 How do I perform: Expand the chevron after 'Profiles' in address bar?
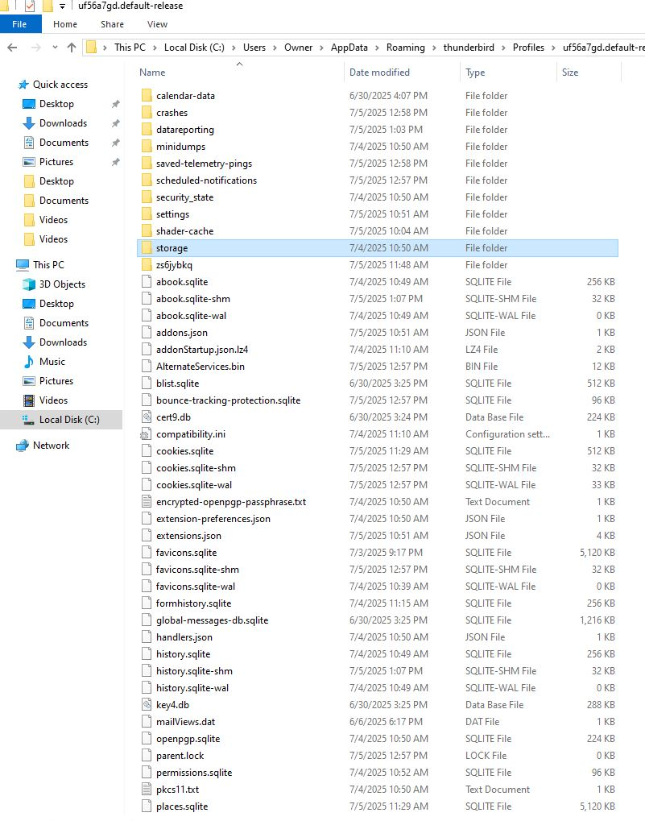pos(553,48)
